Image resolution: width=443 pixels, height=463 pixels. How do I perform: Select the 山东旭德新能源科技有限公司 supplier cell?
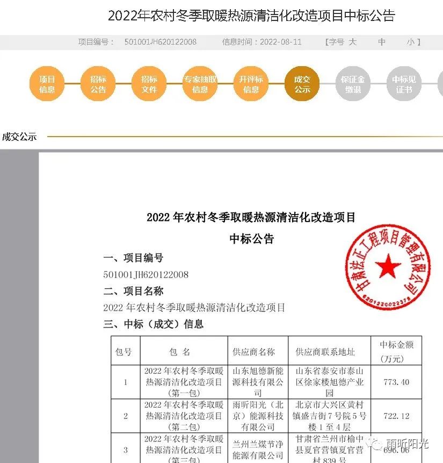(x=257, y=382)
